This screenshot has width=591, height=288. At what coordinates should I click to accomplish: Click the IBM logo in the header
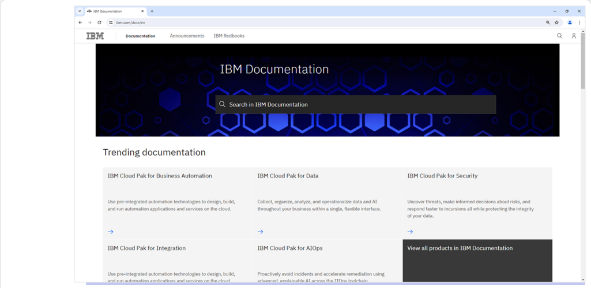95,36
